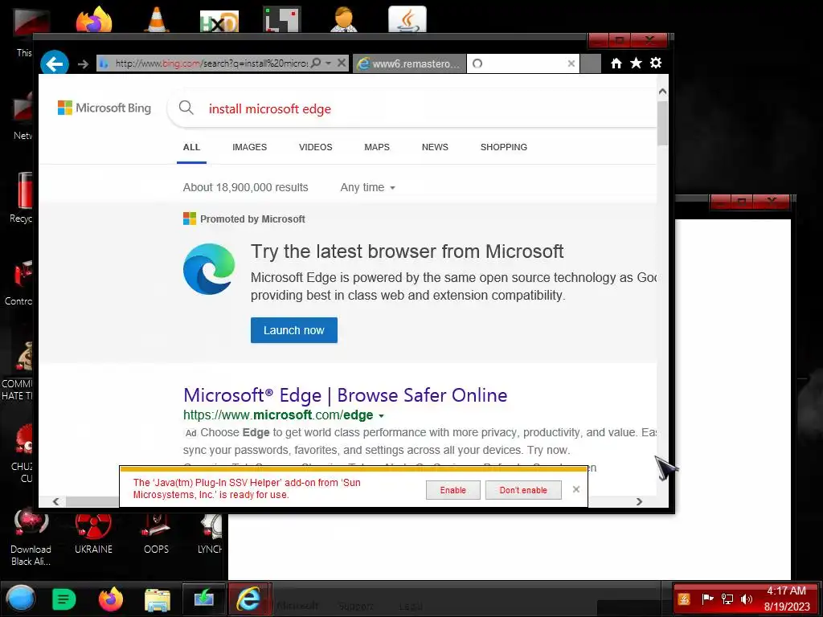Open the Download Black Ali desktop icon

point(31,537)
